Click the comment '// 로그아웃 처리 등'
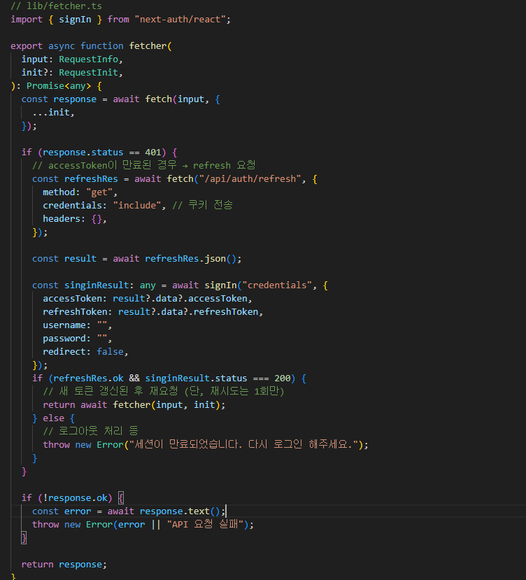Viewport: 526px width, 580px height. pos(91,431)
